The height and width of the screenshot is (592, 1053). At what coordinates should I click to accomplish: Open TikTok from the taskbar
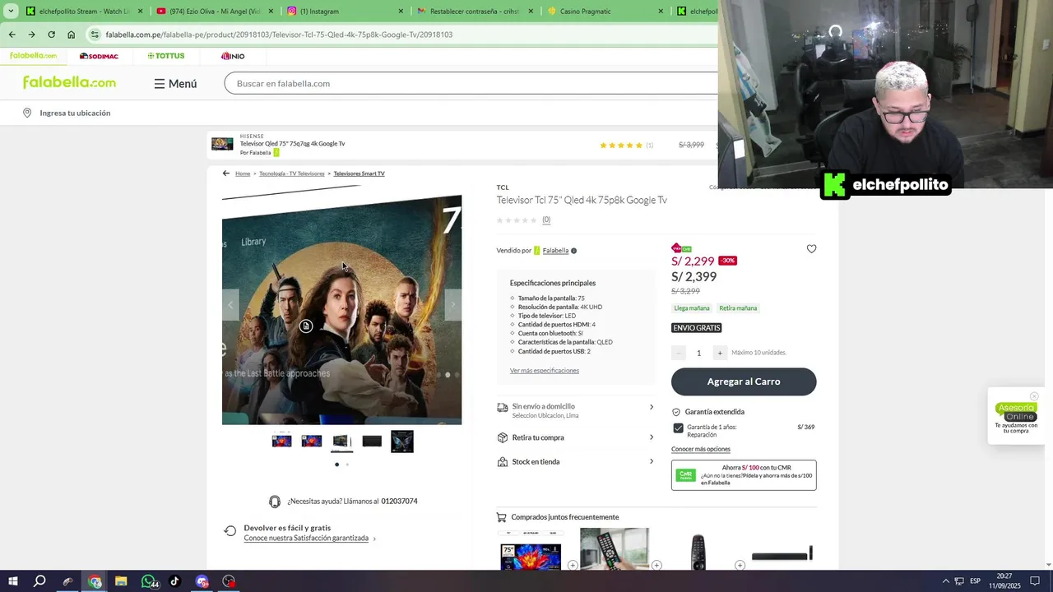click(x=174, y=581)
